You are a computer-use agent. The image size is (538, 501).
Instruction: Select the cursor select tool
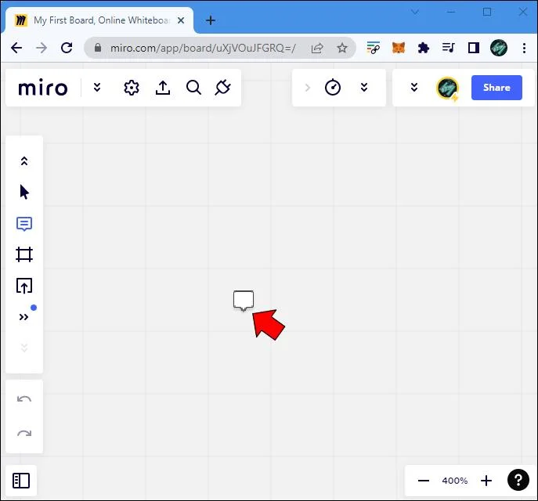[24, 192]
